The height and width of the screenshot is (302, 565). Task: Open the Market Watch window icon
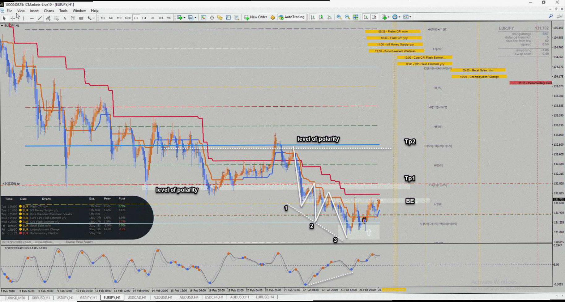tap(203, 18)
